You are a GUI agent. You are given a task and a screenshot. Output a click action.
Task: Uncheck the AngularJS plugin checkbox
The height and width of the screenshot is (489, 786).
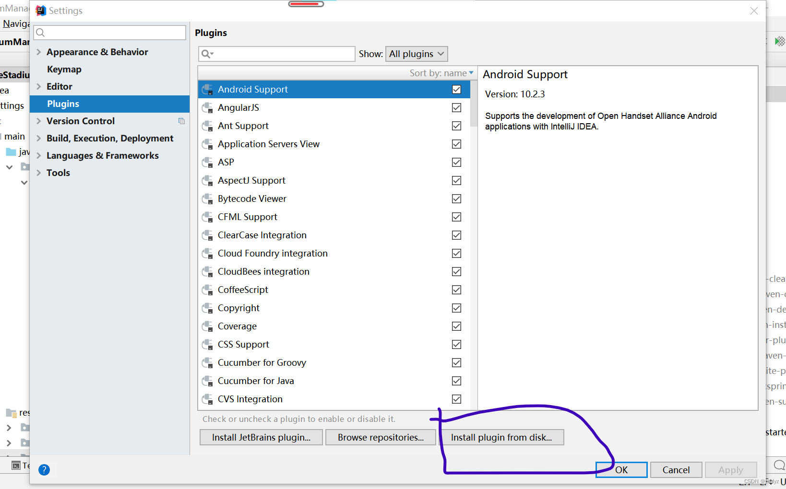tap(456, 107)
